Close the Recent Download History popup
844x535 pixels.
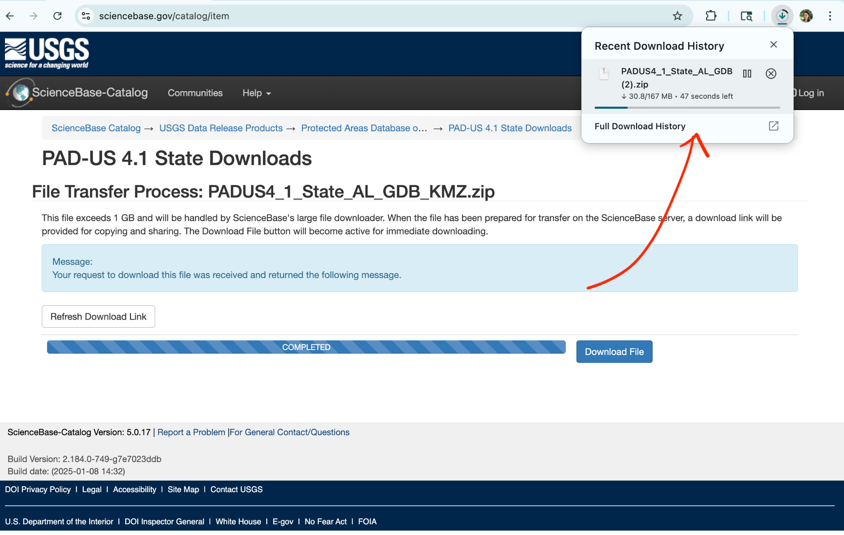pos(774,44)
